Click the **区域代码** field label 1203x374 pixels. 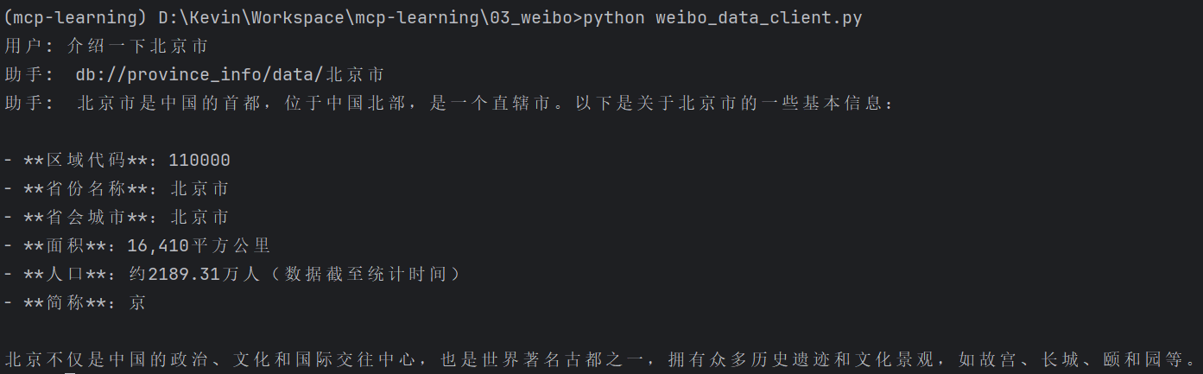(85, 161)
